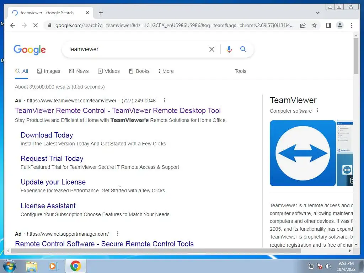Click the vertical scrollbar thumb
This screenshot has width=364, height=273.
[356, 56]
